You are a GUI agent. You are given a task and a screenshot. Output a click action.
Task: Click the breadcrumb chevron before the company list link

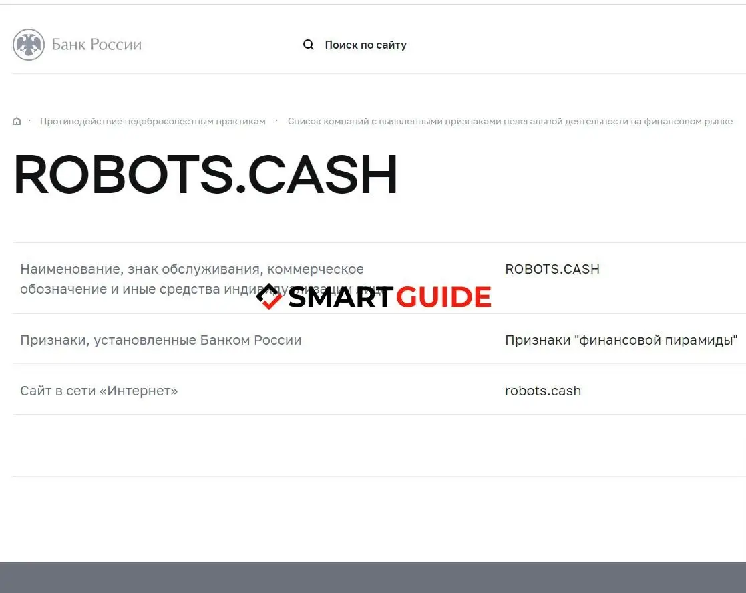tap(275, 121)
